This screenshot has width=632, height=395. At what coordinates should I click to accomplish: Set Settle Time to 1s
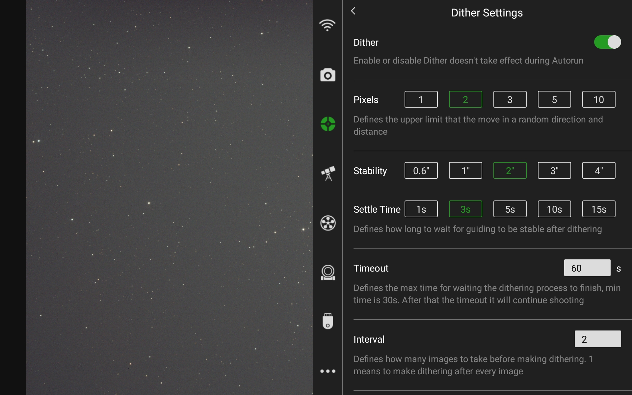point(421,209)
